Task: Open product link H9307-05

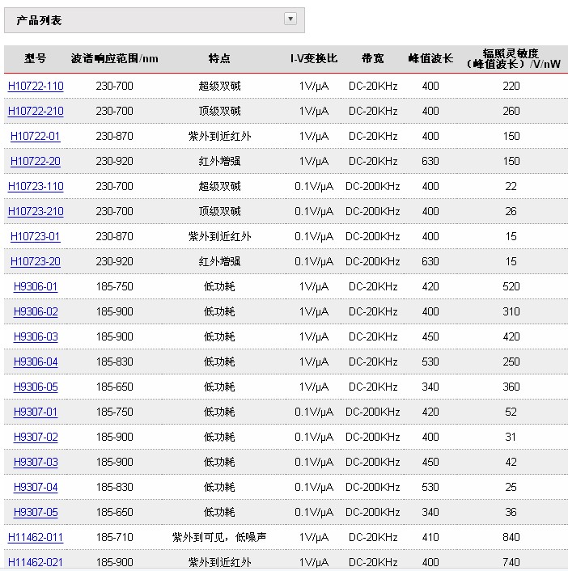Action: [36, 513]
